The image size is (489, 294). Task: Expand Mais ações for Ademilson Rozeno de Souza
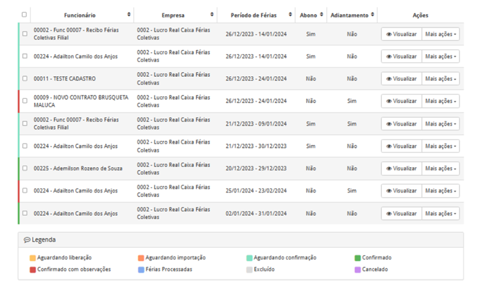tap(441, 168)
